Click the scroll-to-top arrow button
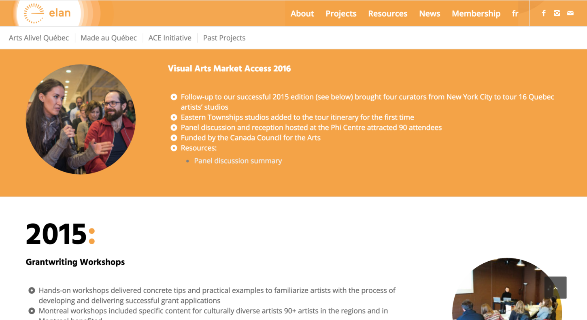The width and height of the screenshot is (587, 320). (555, 288)
